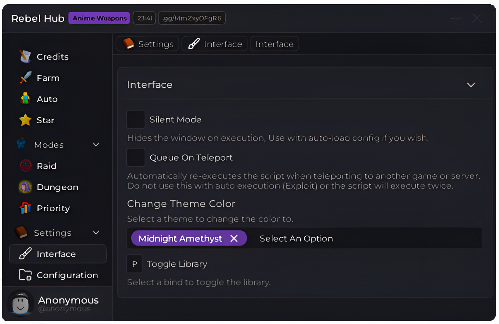Collapse the Interface panel chevron
Screen dimensions: 499x324
coord(471,85)
